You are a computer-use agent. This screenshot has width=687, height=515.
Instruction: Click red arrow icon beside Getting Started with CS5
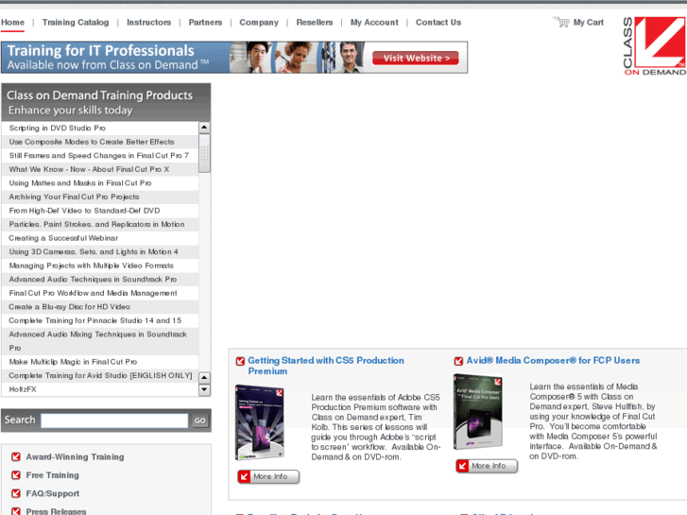coord(240,361)
